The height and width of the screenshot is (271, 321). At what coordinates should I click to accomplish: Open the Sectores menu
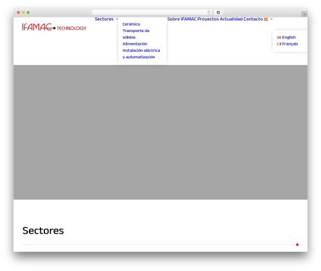[x=104, y=19]
